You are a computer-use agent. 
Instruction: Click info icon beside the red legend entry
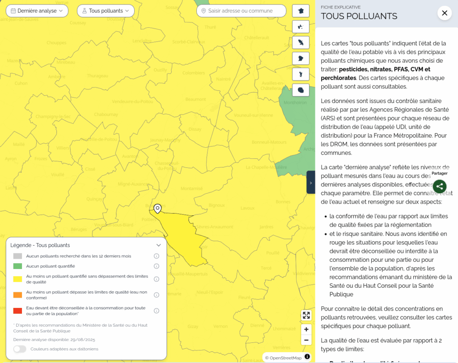157,310
